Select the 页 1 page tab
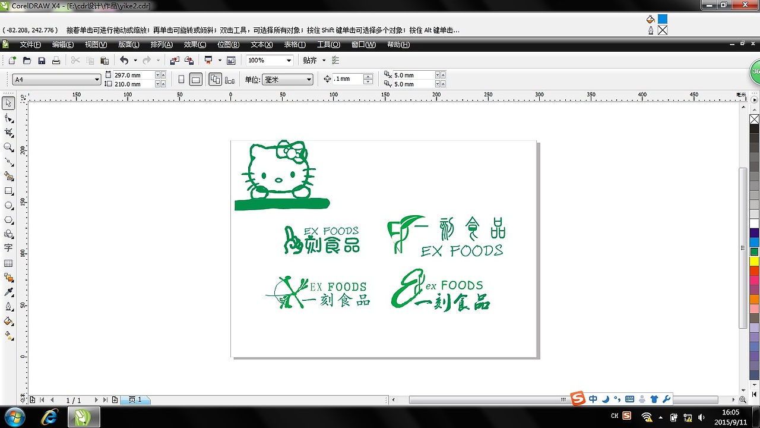This screenshot has width=760, height=428. coord(135,400)
